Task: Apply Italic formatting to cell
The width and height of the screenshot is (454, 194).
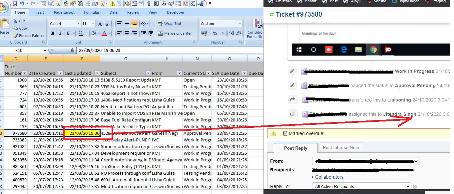Action: [60, 33]
